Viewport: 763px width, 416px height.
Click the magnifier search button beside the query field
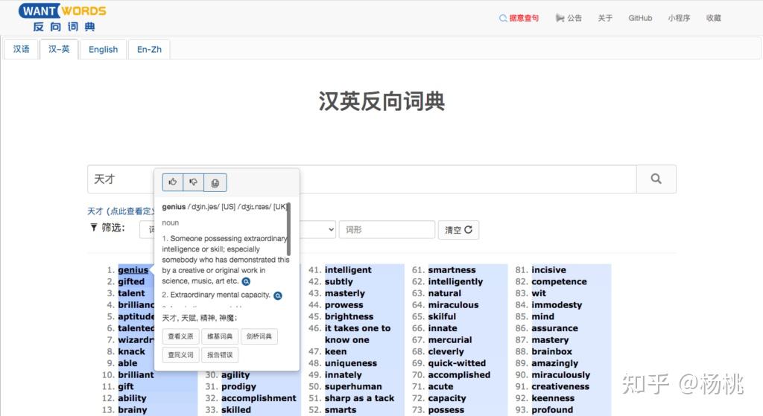pyautogui.click(x=656, y=179)
